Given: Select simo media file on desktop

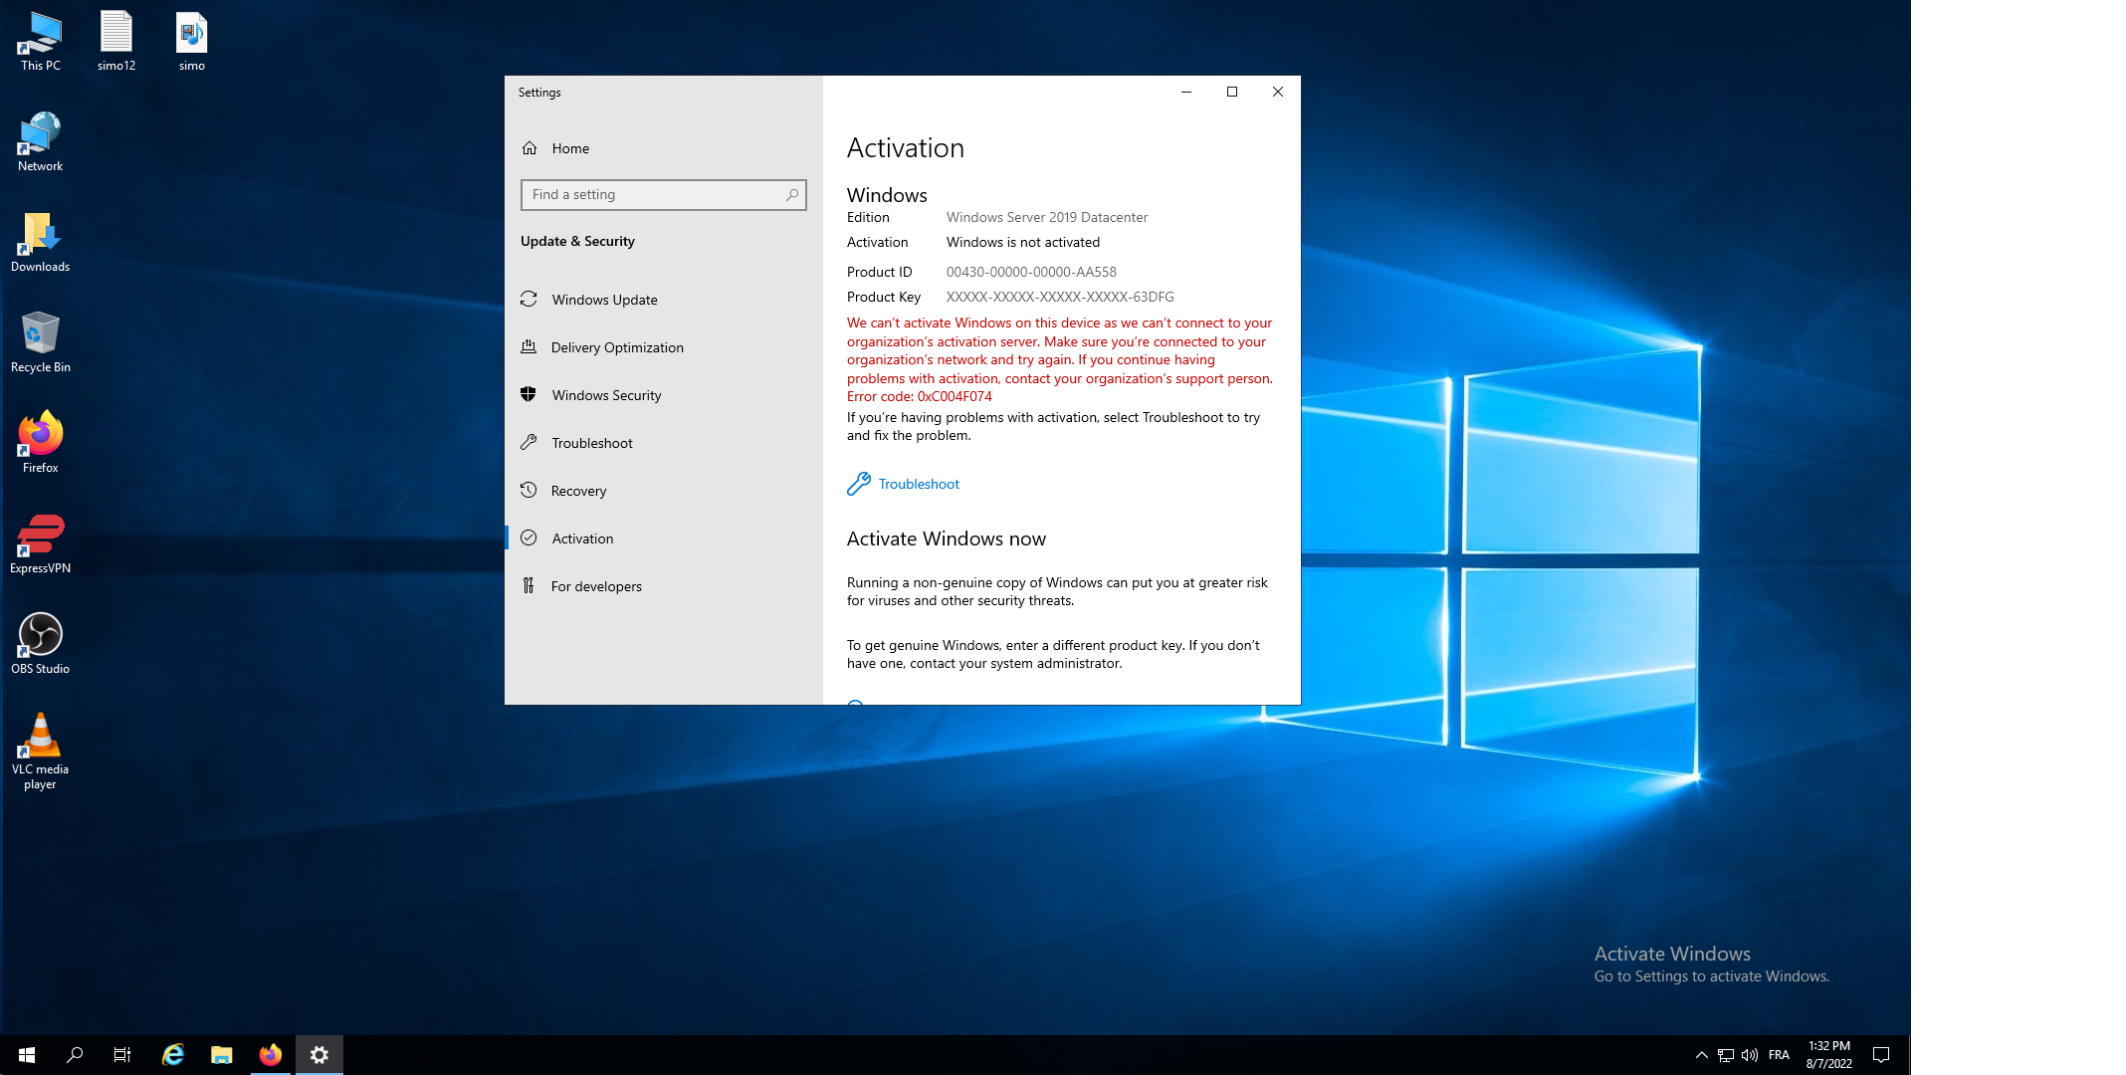Looking at the screenshot, I should tap(191, 42).
